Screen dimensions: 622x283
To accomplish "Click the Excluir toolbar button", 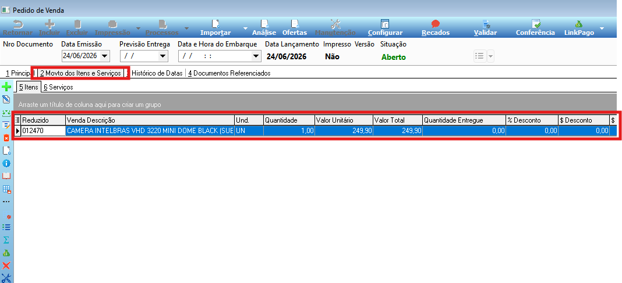I will [x=77, y=28].
